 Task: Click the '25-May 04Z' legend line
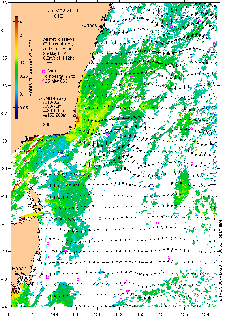(54, 54)
